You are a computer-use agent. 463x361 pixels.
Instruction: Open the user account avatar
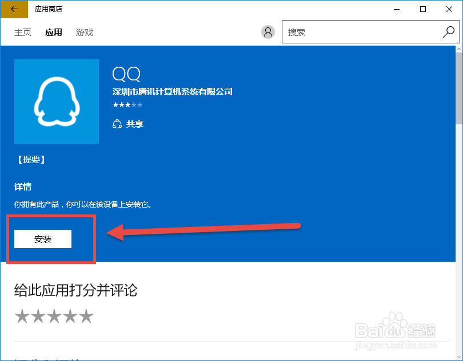[x=268, y=32]
